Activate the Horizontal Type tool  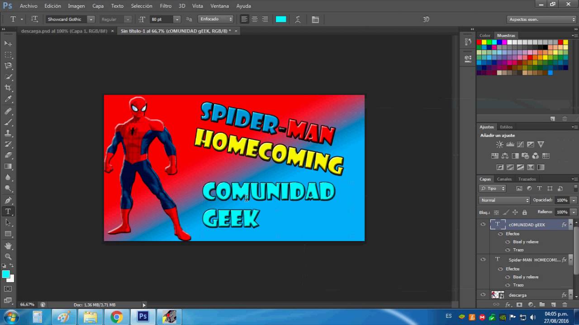pyautogui.click(x=8, y=212)
